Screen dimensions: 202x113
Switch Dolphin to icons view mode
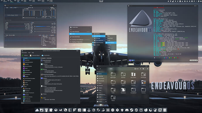(x=143, y=69)
